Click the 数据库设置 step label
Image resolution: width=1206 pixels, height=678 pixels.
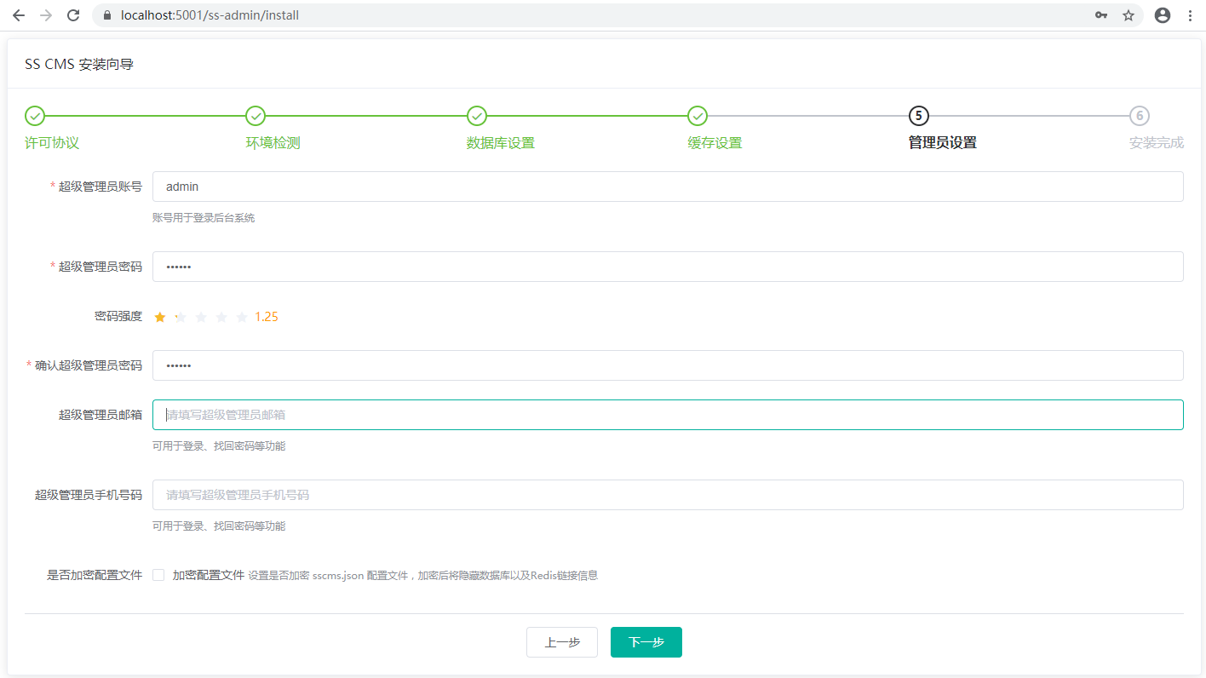(x=501, y=143)
